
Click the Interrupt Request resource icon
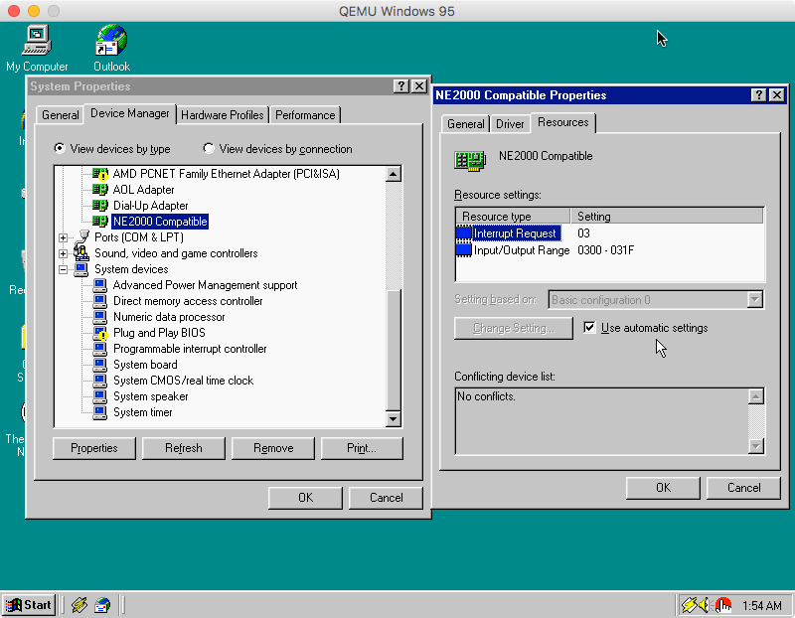click(464, 233)
